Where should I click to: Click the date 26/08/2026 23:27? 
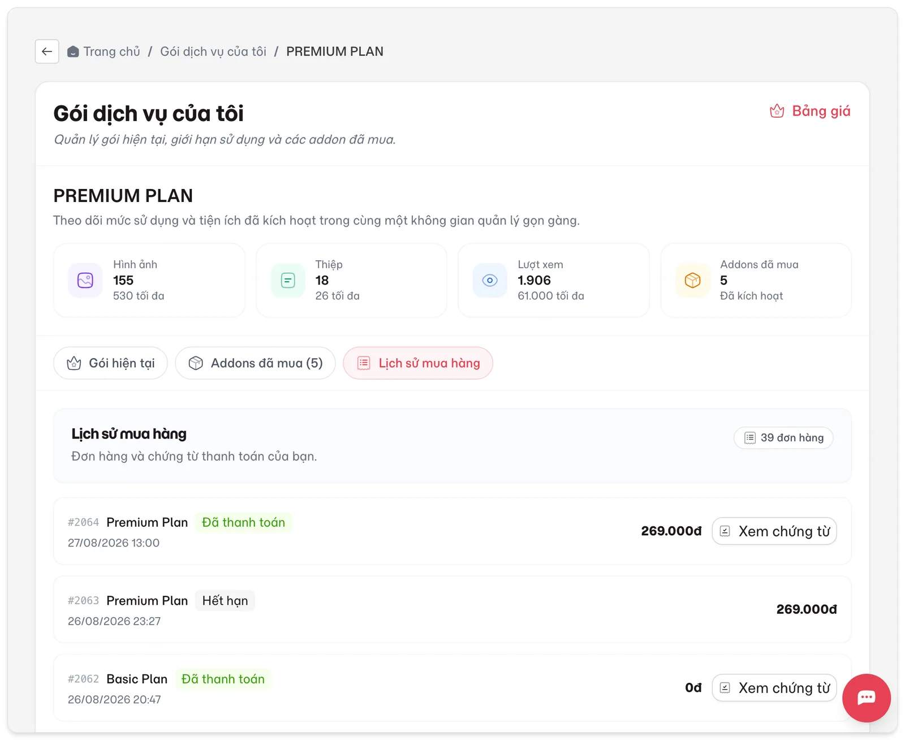114,621
